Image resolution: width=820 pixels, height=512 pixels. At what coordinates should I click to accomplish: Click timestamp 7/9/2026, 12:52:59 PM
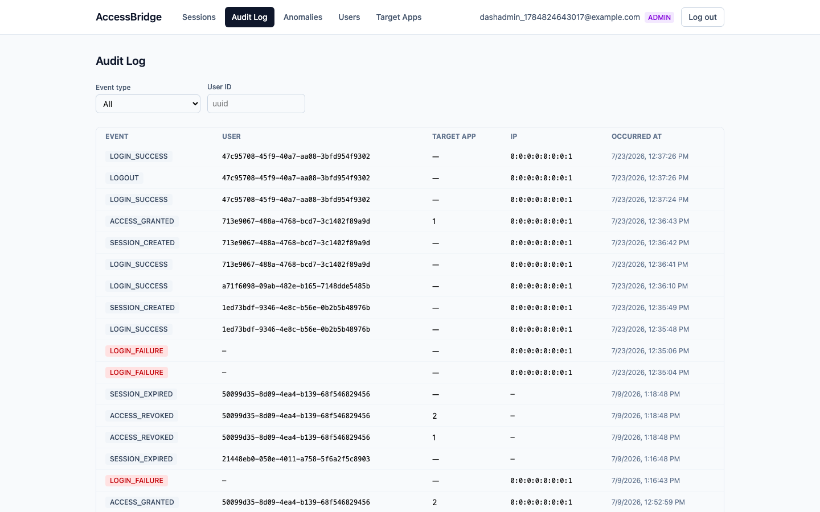click(x=648, y=502)
